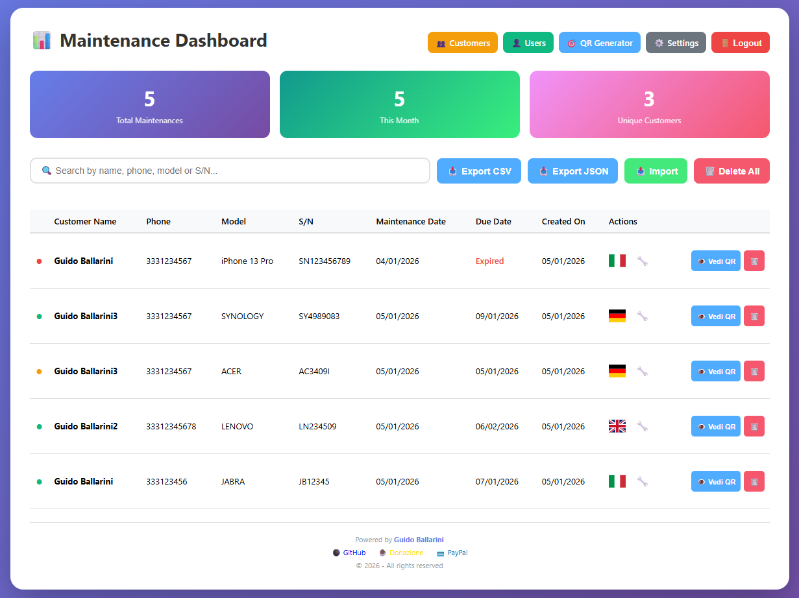This screenshot has width=799, height=598.
Task: Click the red status dot for iPhone 13 Pro
Action: (x=39, y=261)
